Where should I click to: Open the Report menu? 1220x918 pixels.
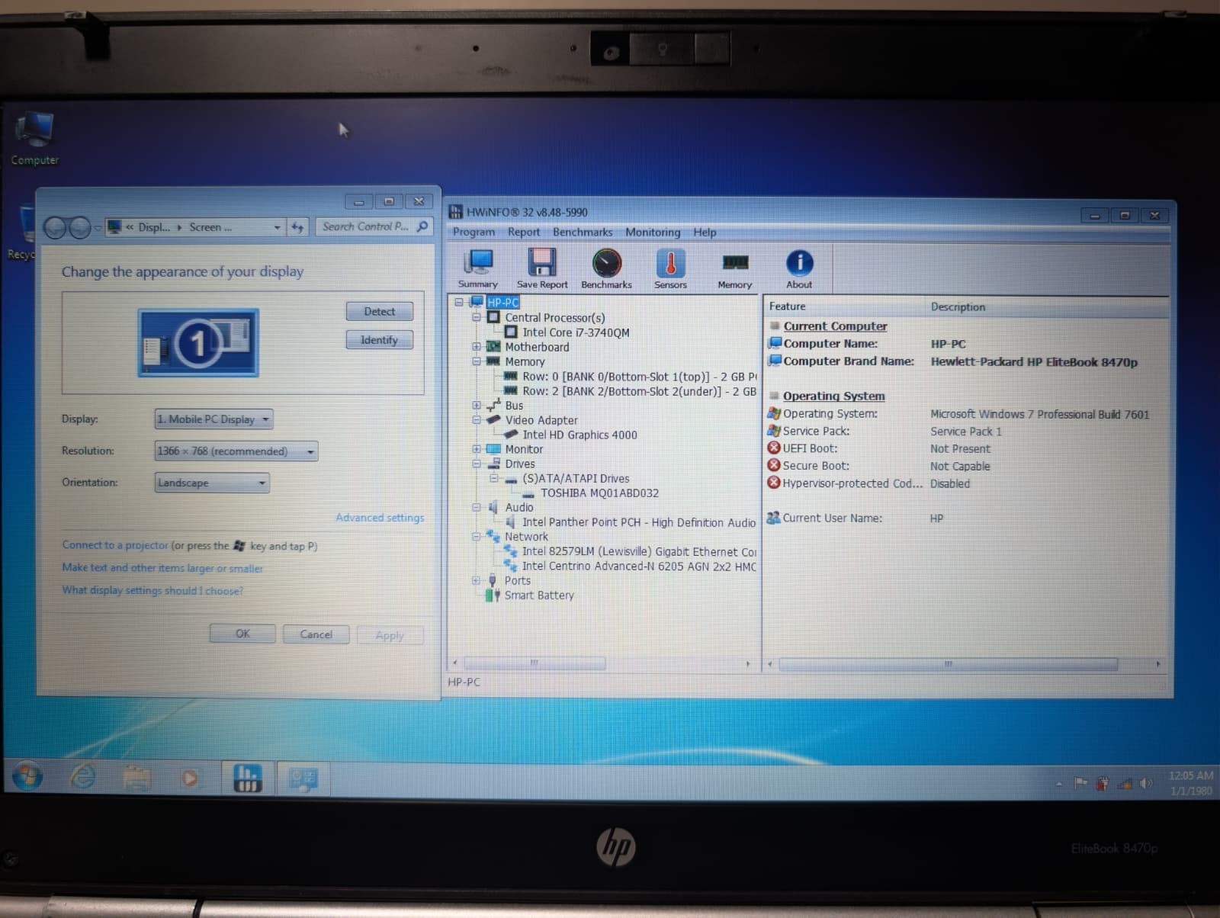524,232
